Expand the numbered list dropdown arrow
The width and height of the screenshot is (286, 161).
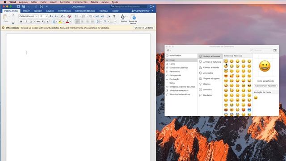[87, 17]
